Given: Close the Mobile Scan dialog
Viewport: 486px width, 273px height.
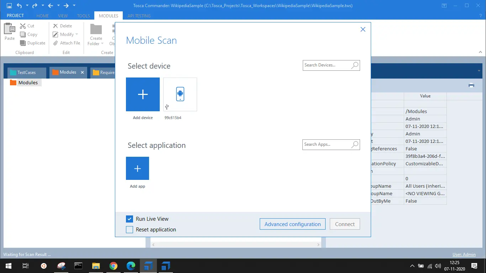Looking at the screenshot, I should [363, 30].
